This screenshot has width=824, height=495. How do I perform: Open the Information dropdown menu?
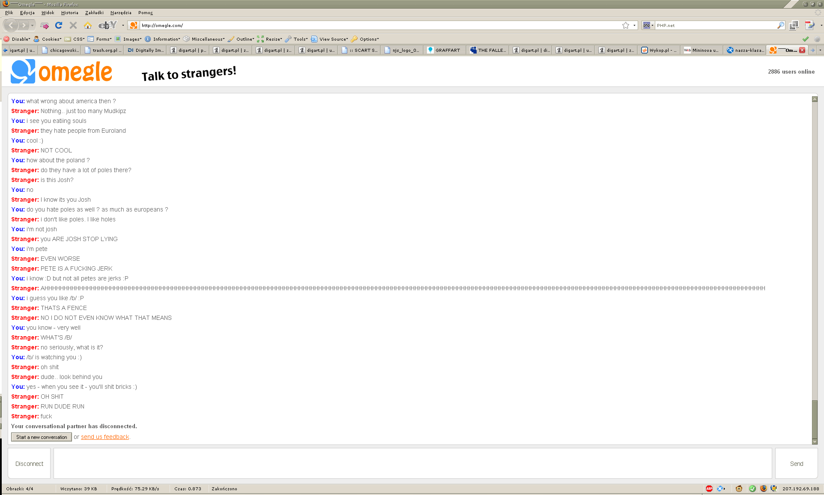(x=163, y=39)
